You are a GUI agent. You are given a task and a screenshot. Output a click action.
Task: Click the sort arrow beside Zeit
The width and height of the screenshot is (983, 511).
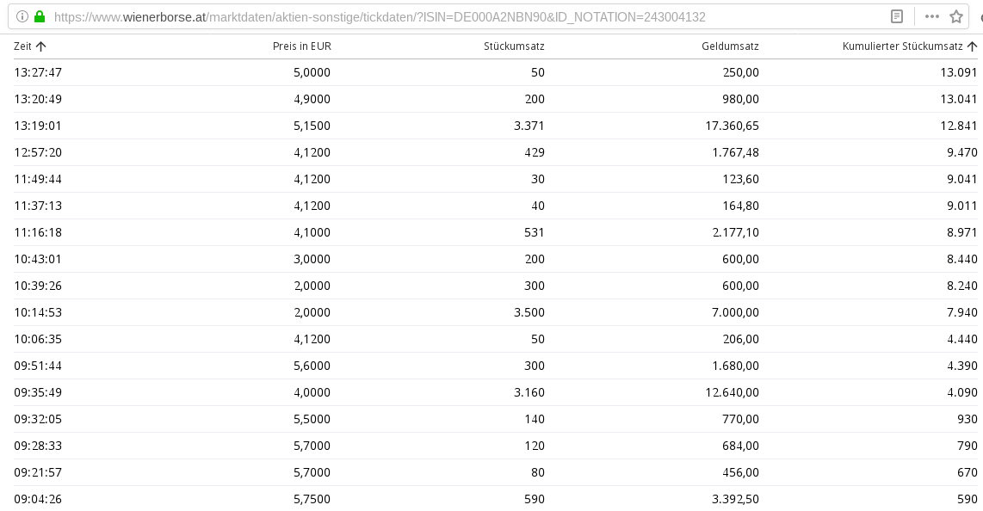40,46
